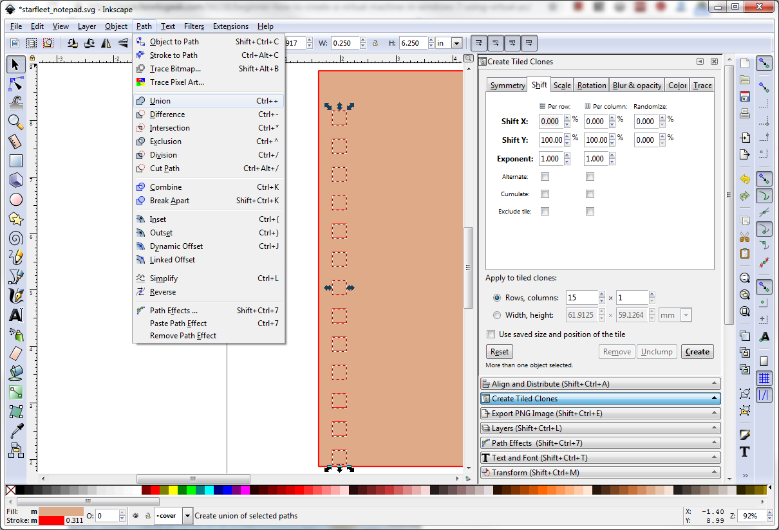Switch to the Symmetry tab
Screen dimensions: 779x530
click(x=507, y=86)
